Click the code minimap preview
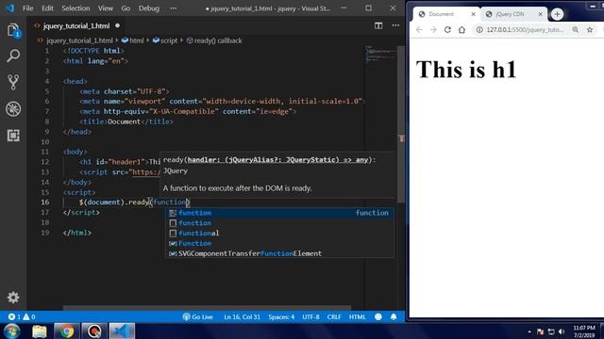 (381, 54)
